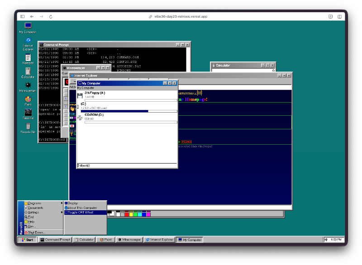Open the Recycle Bin icon
The image size is (362, 265).
tap(28, 127)
